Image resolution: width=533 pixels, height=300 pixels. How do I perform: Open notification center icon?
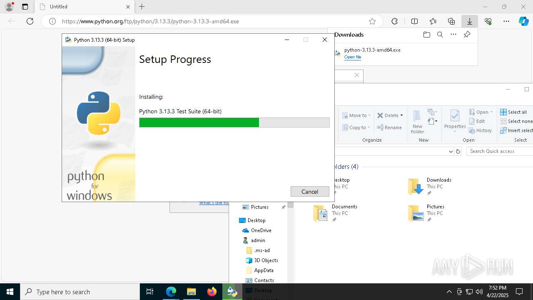pos(519,292)
